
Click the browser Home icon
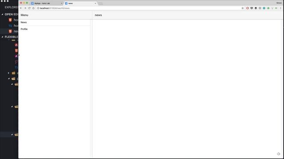coord(33,8)
